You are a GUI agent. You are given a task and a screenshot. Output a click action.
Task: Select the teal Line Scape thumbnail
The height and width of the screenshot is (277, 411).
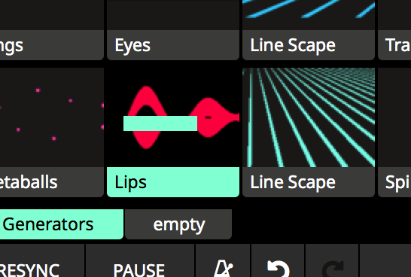click(309, 117)
